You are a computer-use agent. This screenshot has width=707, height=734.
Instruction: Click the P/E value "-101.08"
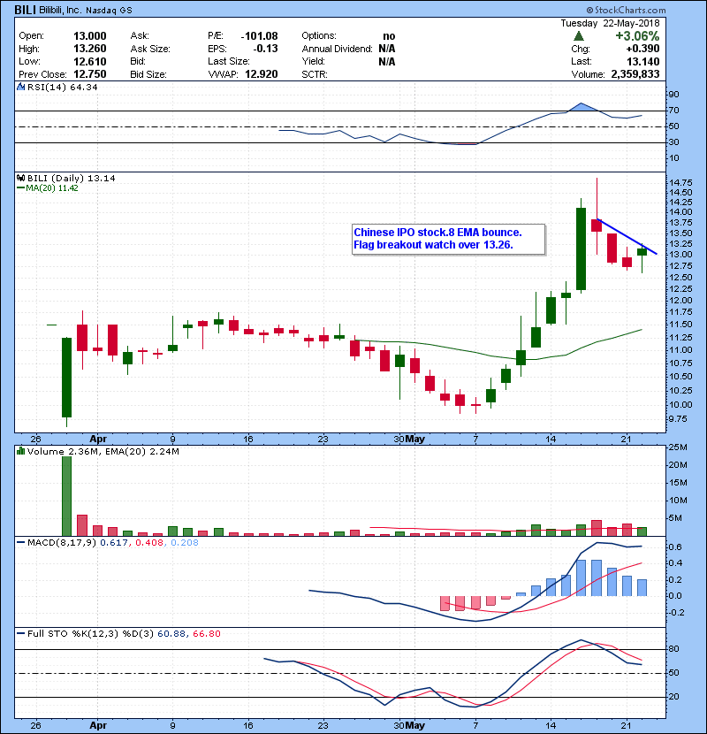click(x=259, y=36)
